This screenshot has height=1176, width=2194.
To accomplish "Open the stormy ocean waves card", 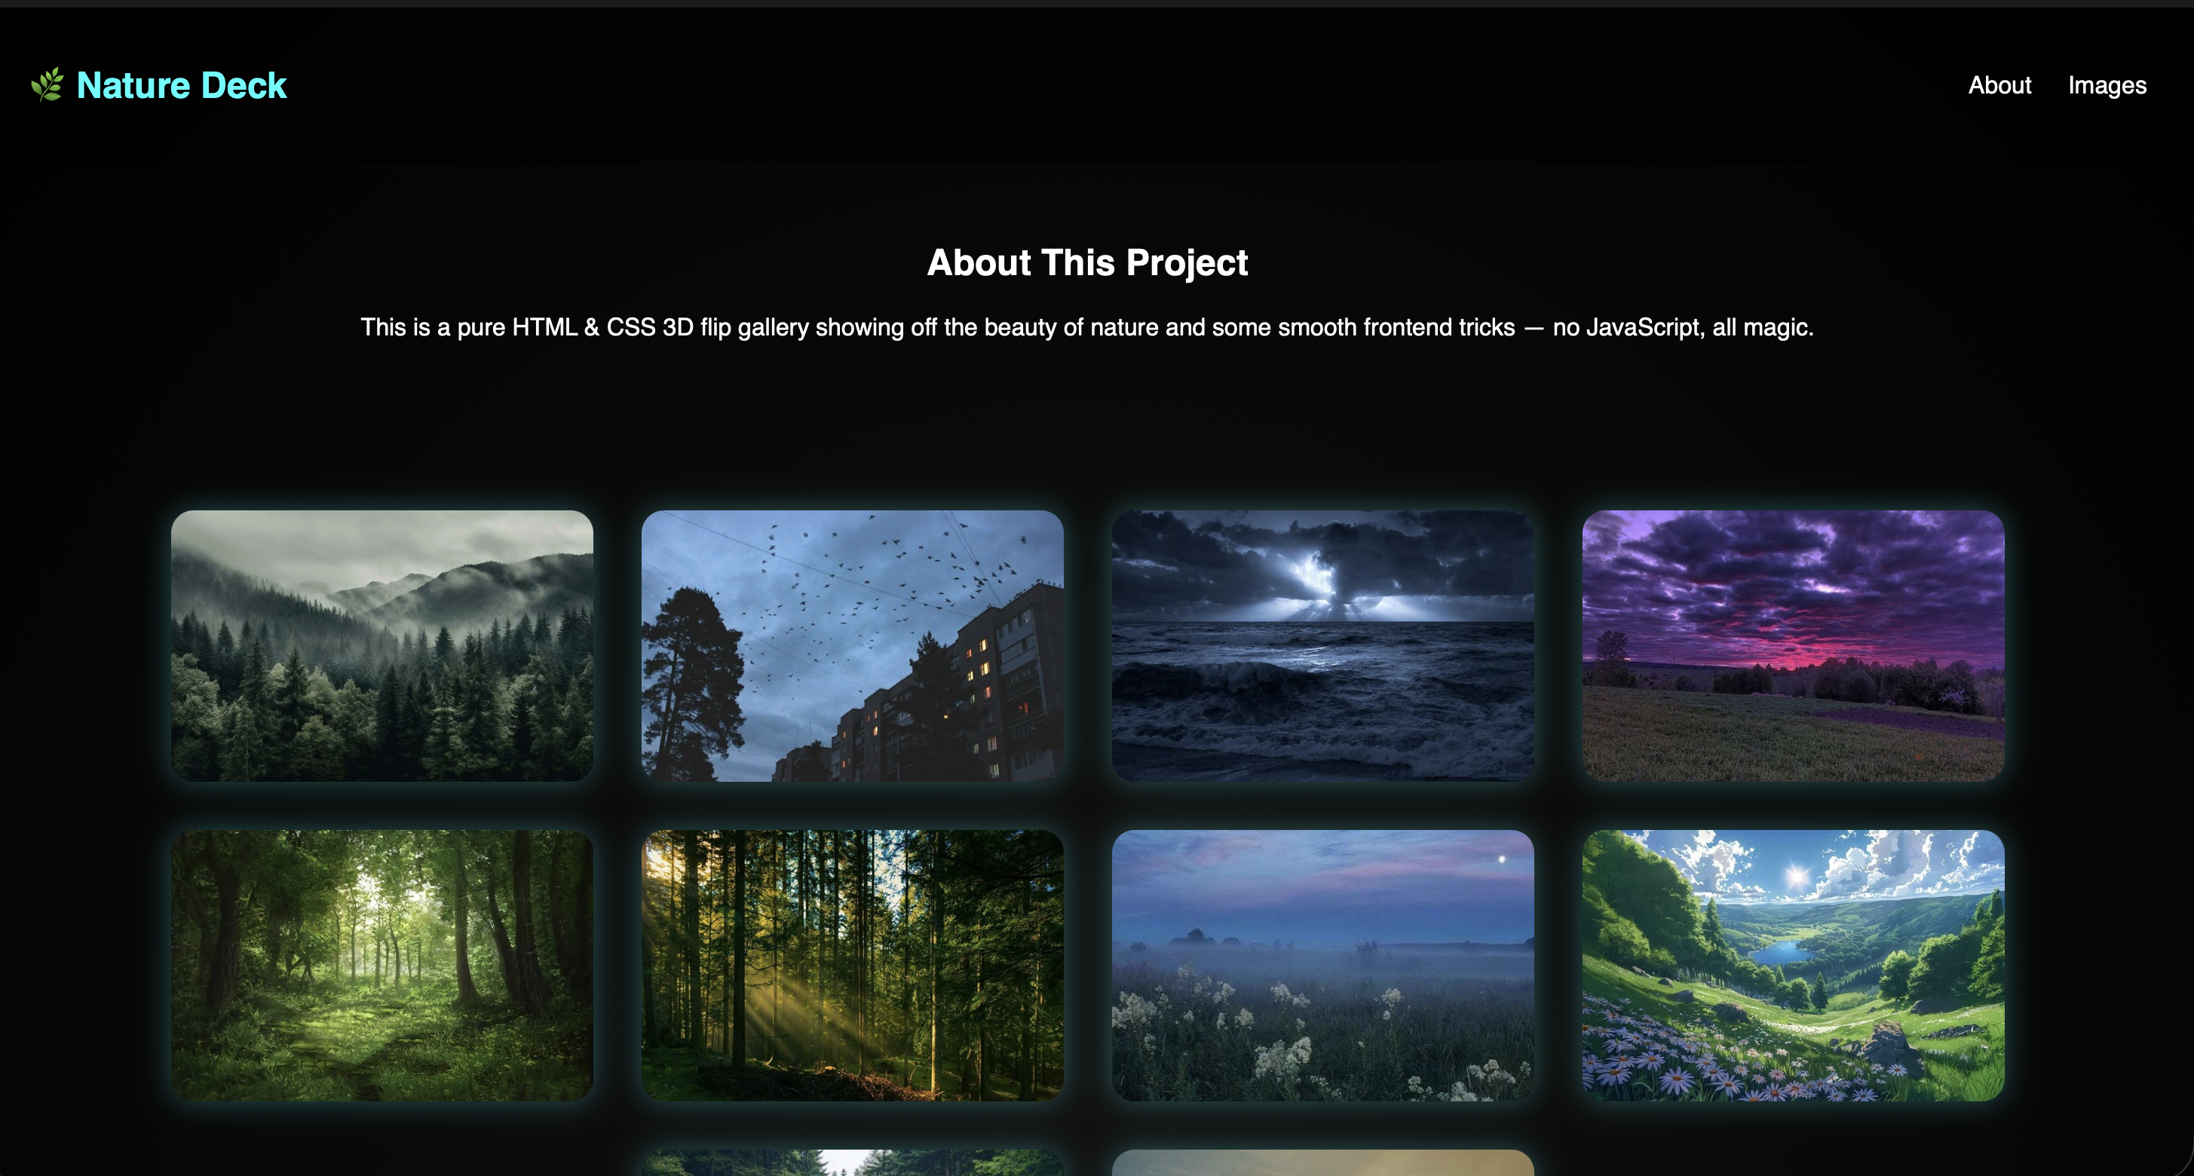I will [x=1322, y=645].
